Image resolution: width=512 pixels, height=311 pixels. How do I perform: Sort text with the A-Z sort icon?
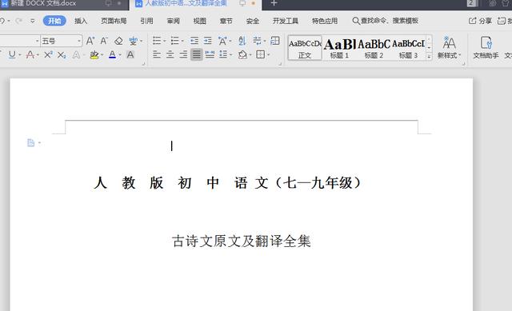pyautogui.click(x=242, y=41)
